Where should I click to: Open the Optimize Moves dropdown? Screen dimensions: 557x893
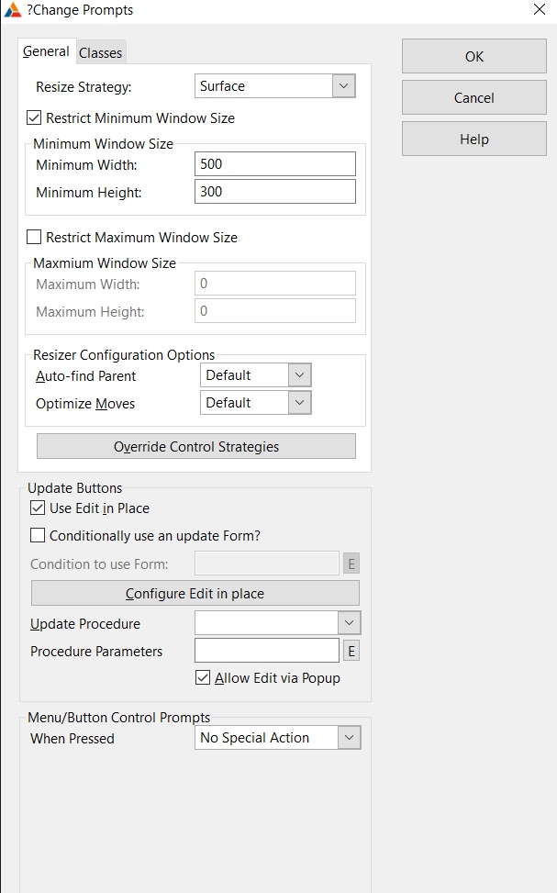point(300,403)
